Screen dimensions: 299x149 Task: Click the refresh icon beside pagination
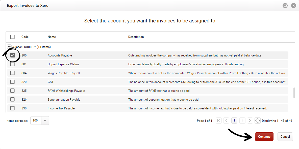point(257,121)
